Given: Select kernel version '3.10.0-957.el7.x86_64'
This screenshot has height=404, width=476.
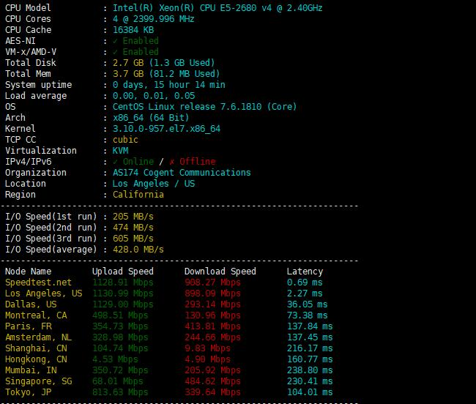Looking at the screenshot, I should click(166, 129).
